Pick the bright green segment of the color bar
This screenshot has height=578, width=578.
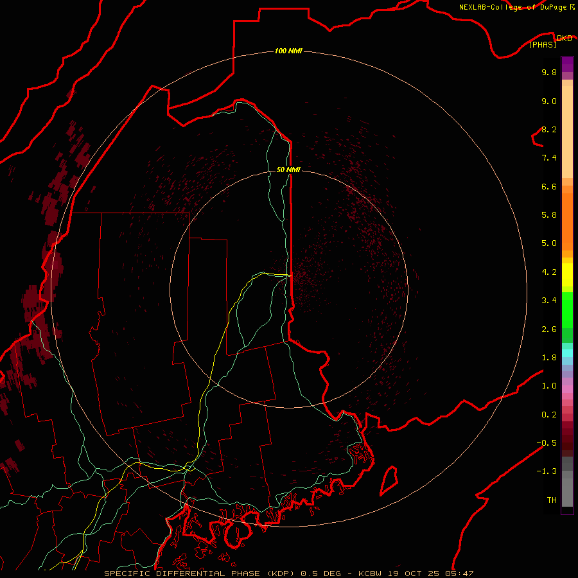[567, 310]
